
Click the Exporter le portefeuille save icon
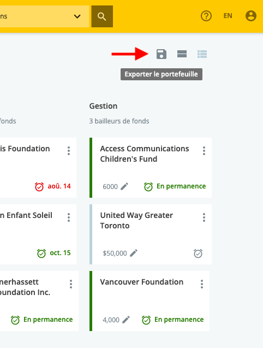(x=161, y=54)
